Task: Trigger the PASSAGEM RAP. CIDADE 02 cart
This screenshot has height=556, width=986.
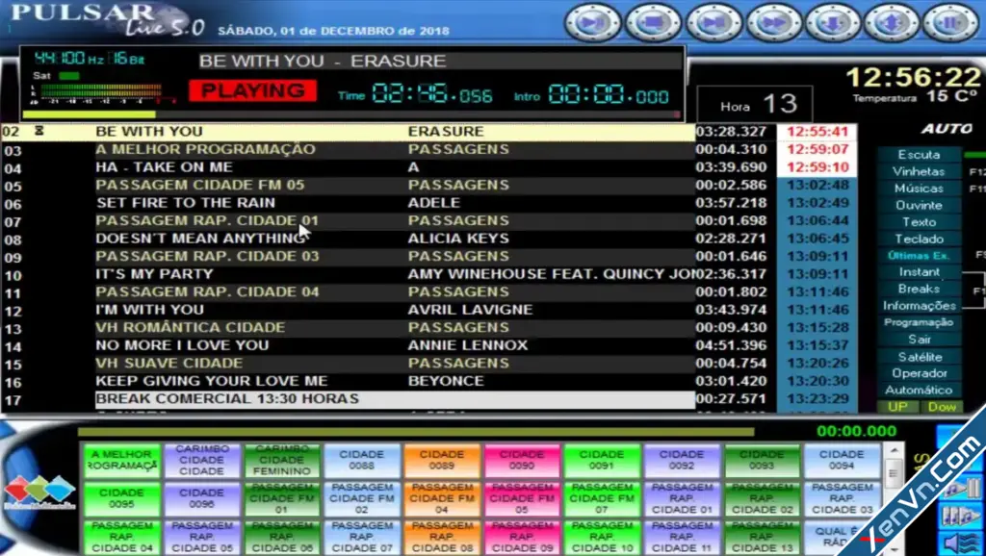Action: (762, 499)
